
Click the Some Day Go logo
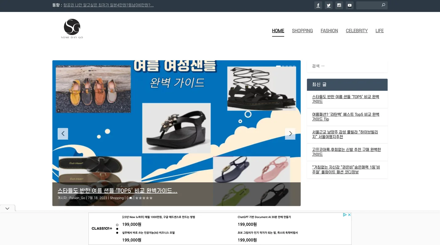72,29
